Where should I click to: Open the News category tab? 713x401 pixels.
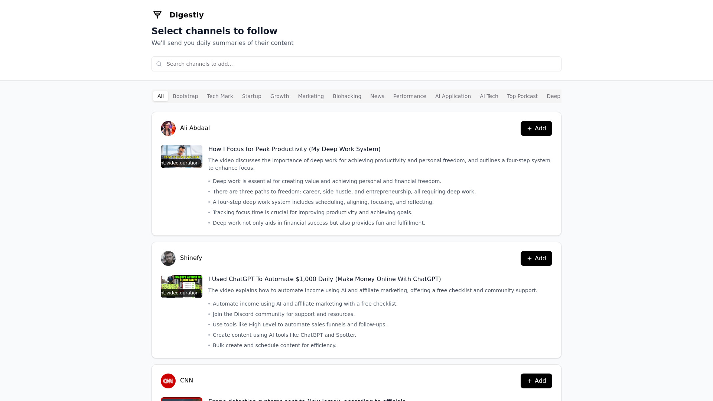(377, 96)
